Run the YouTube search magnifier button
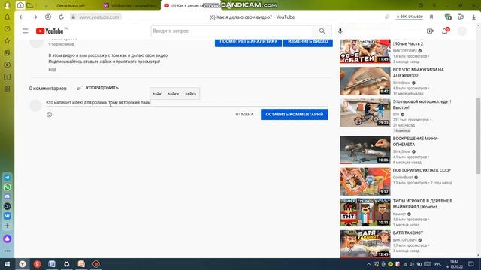This screenshot has width=481, height=270. point(322,31)
